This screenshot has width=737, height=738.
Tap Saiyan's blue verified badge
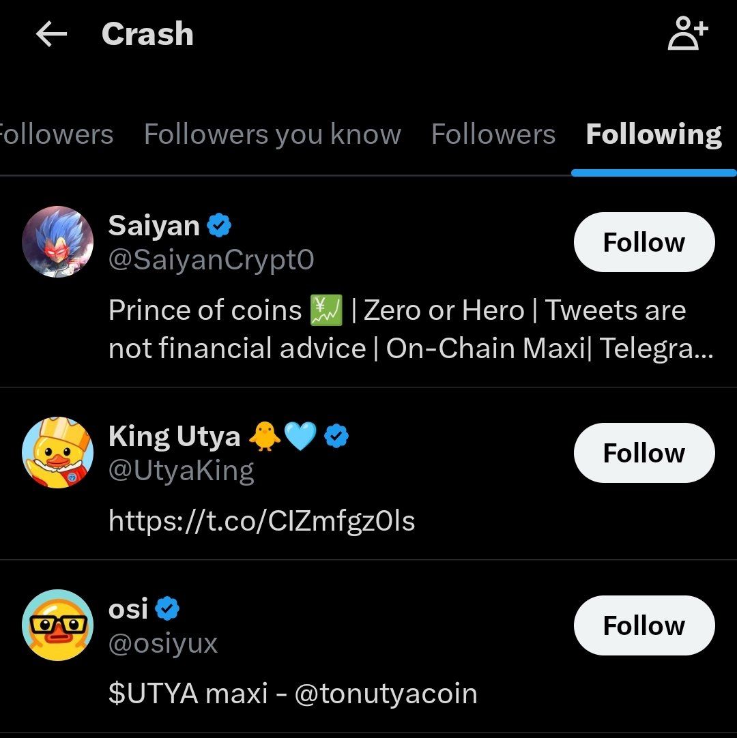pyautogui.click(x=219, y=225)
